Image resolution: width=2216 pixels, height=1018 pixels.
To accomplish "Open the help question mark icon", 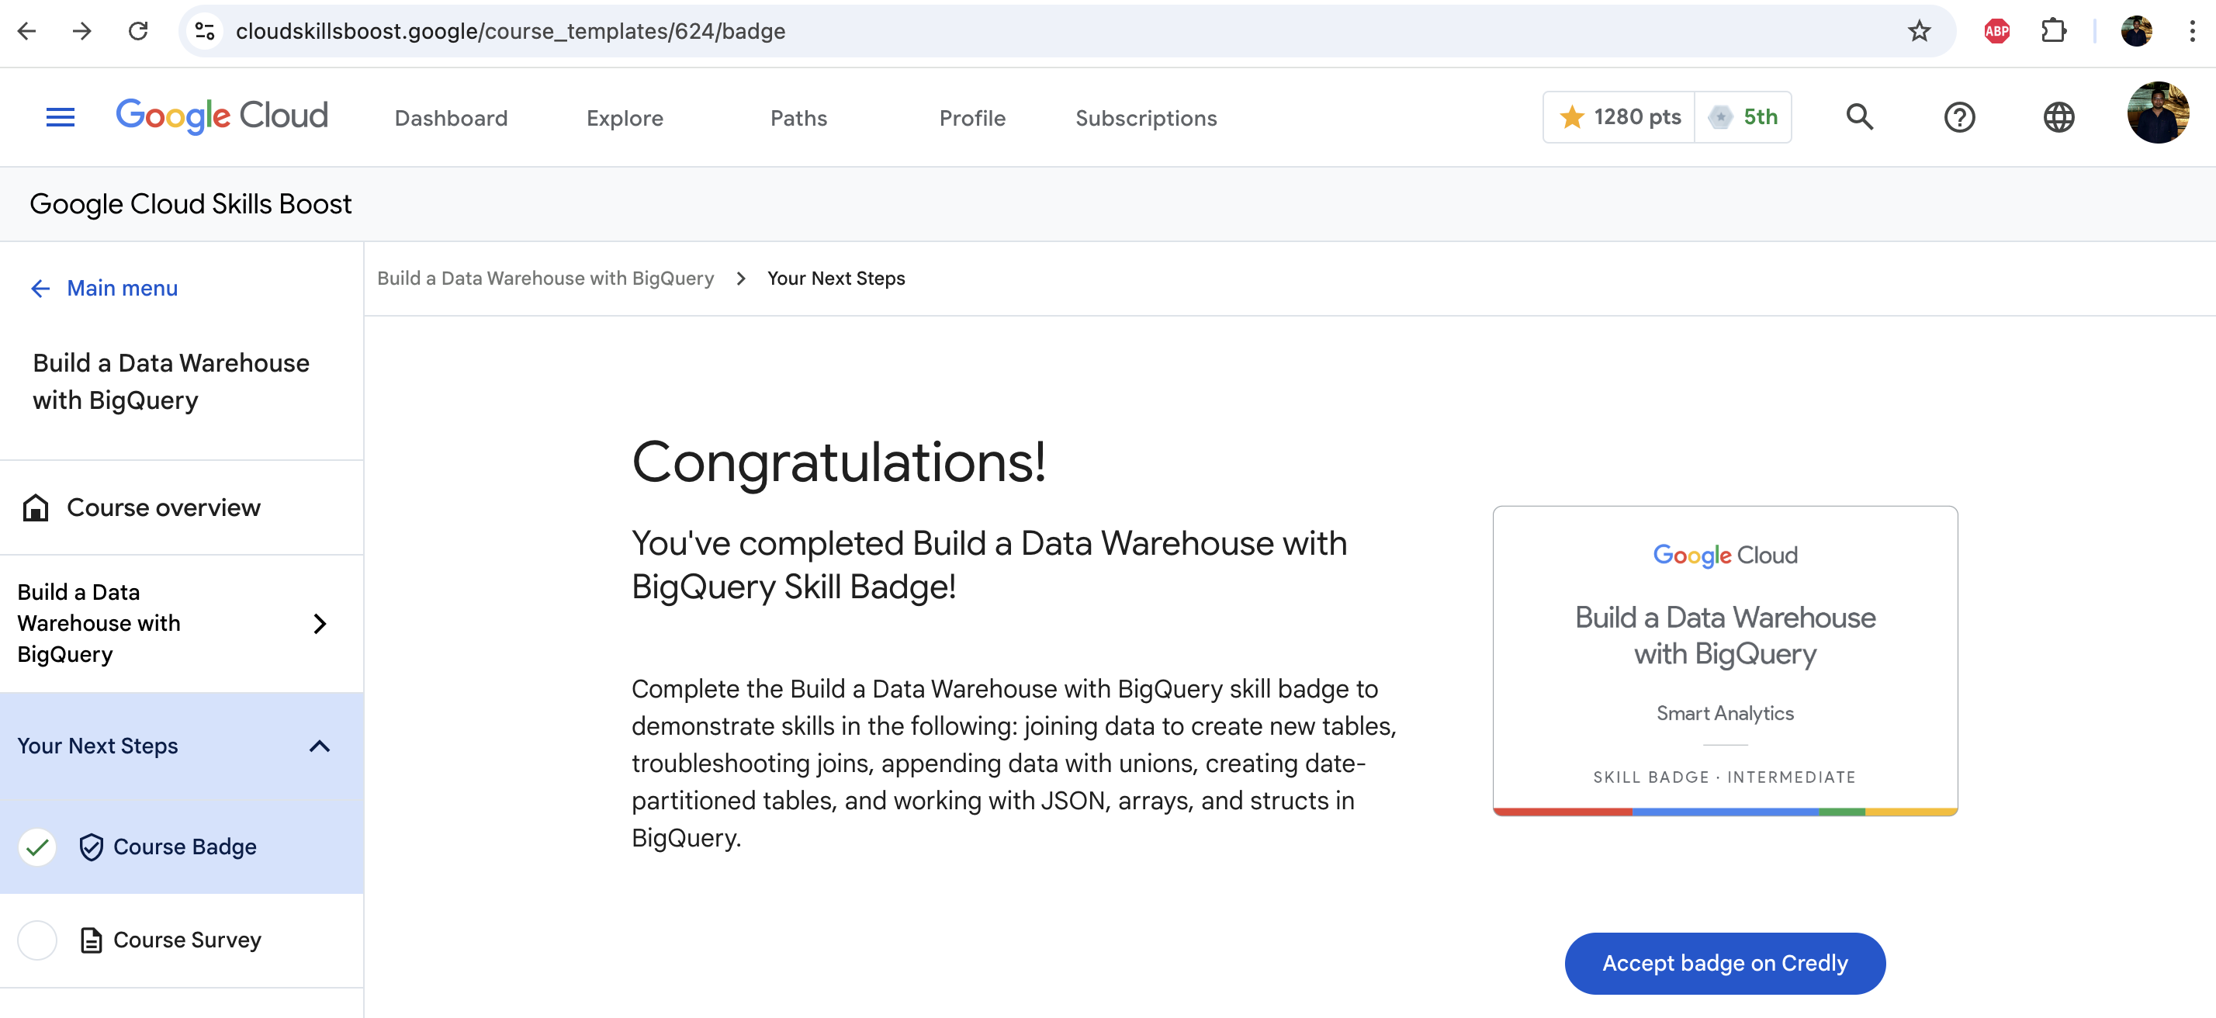I will (1960, 117).
